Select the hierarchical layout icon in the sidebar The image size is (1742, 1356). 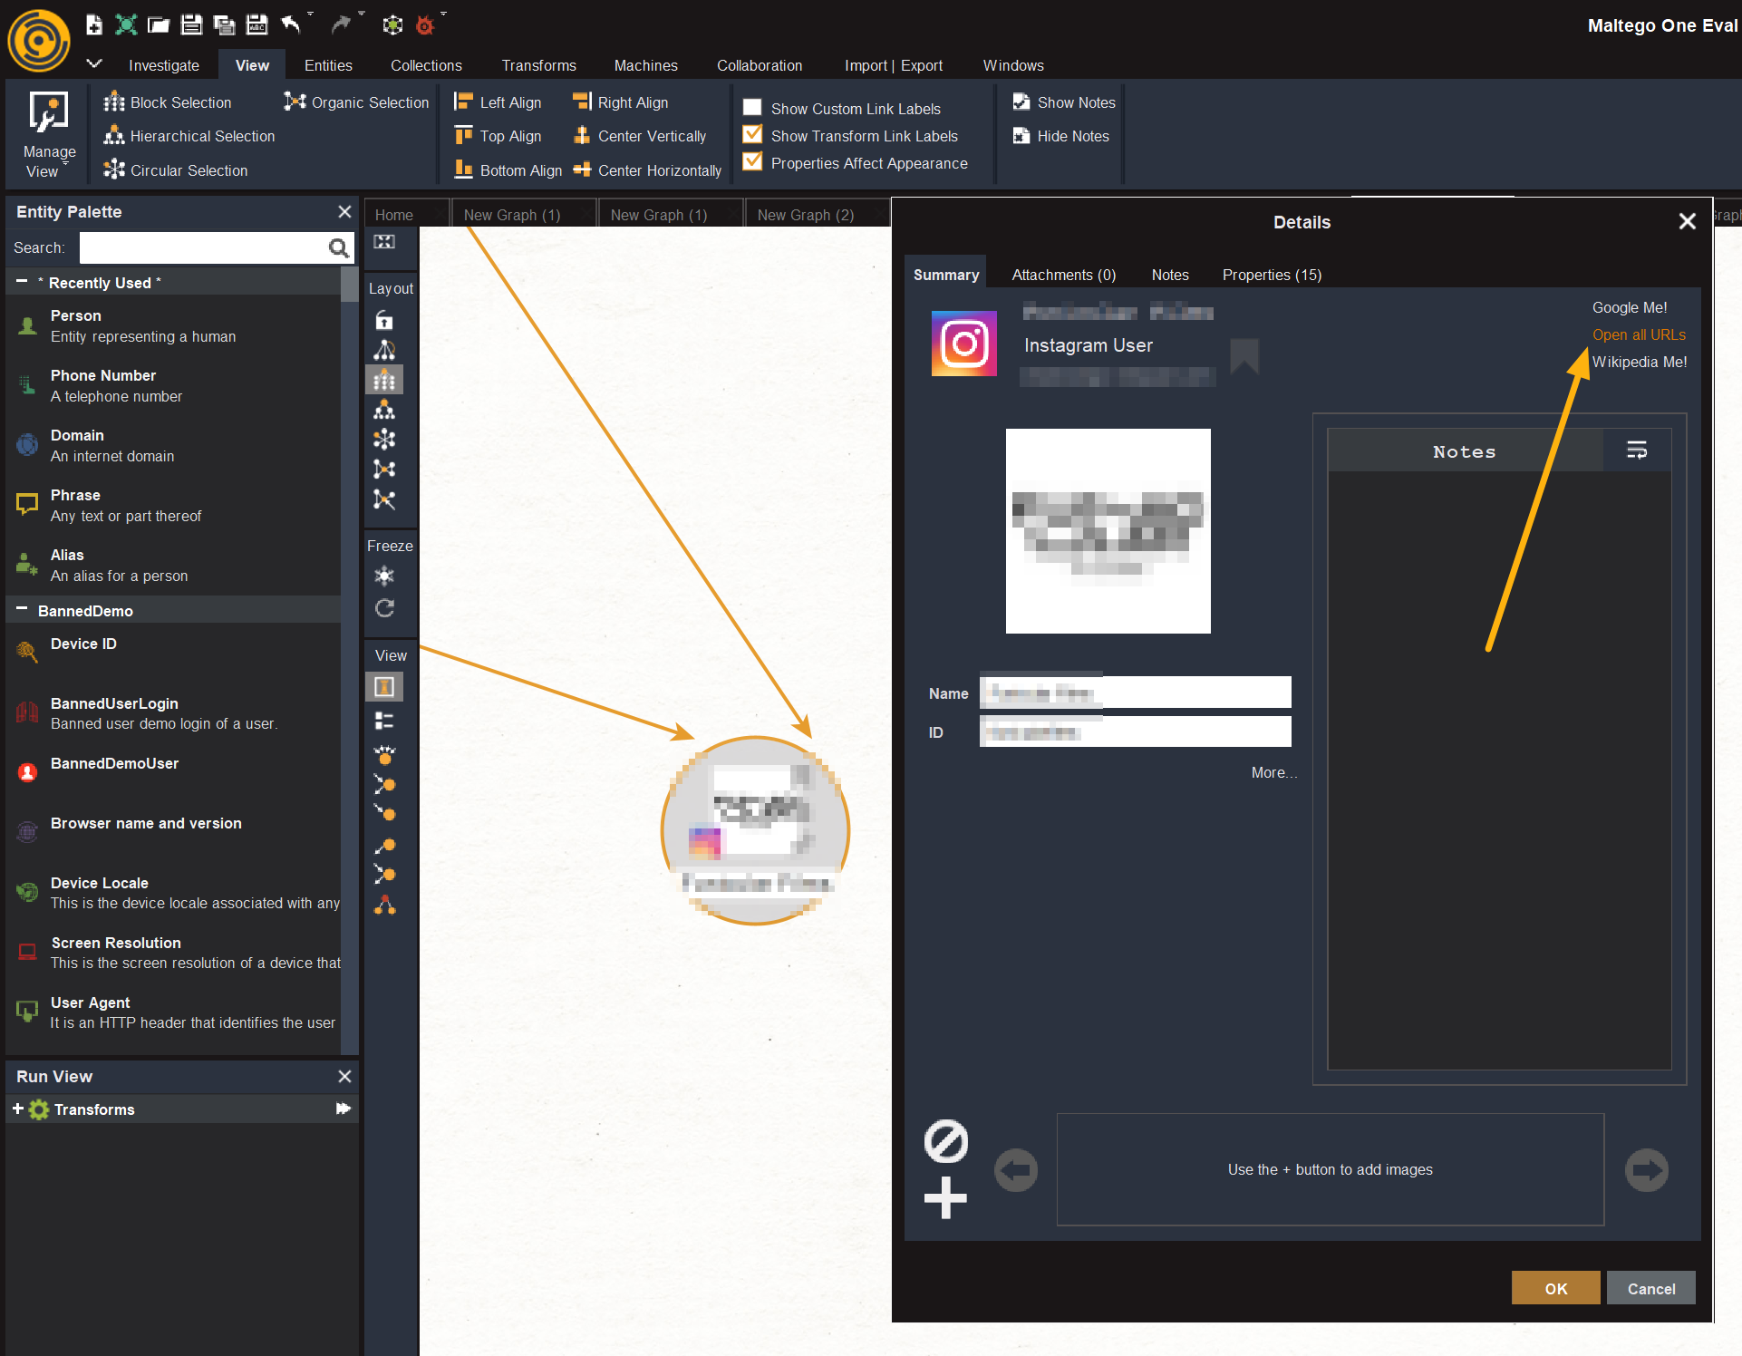click(384, 410)
